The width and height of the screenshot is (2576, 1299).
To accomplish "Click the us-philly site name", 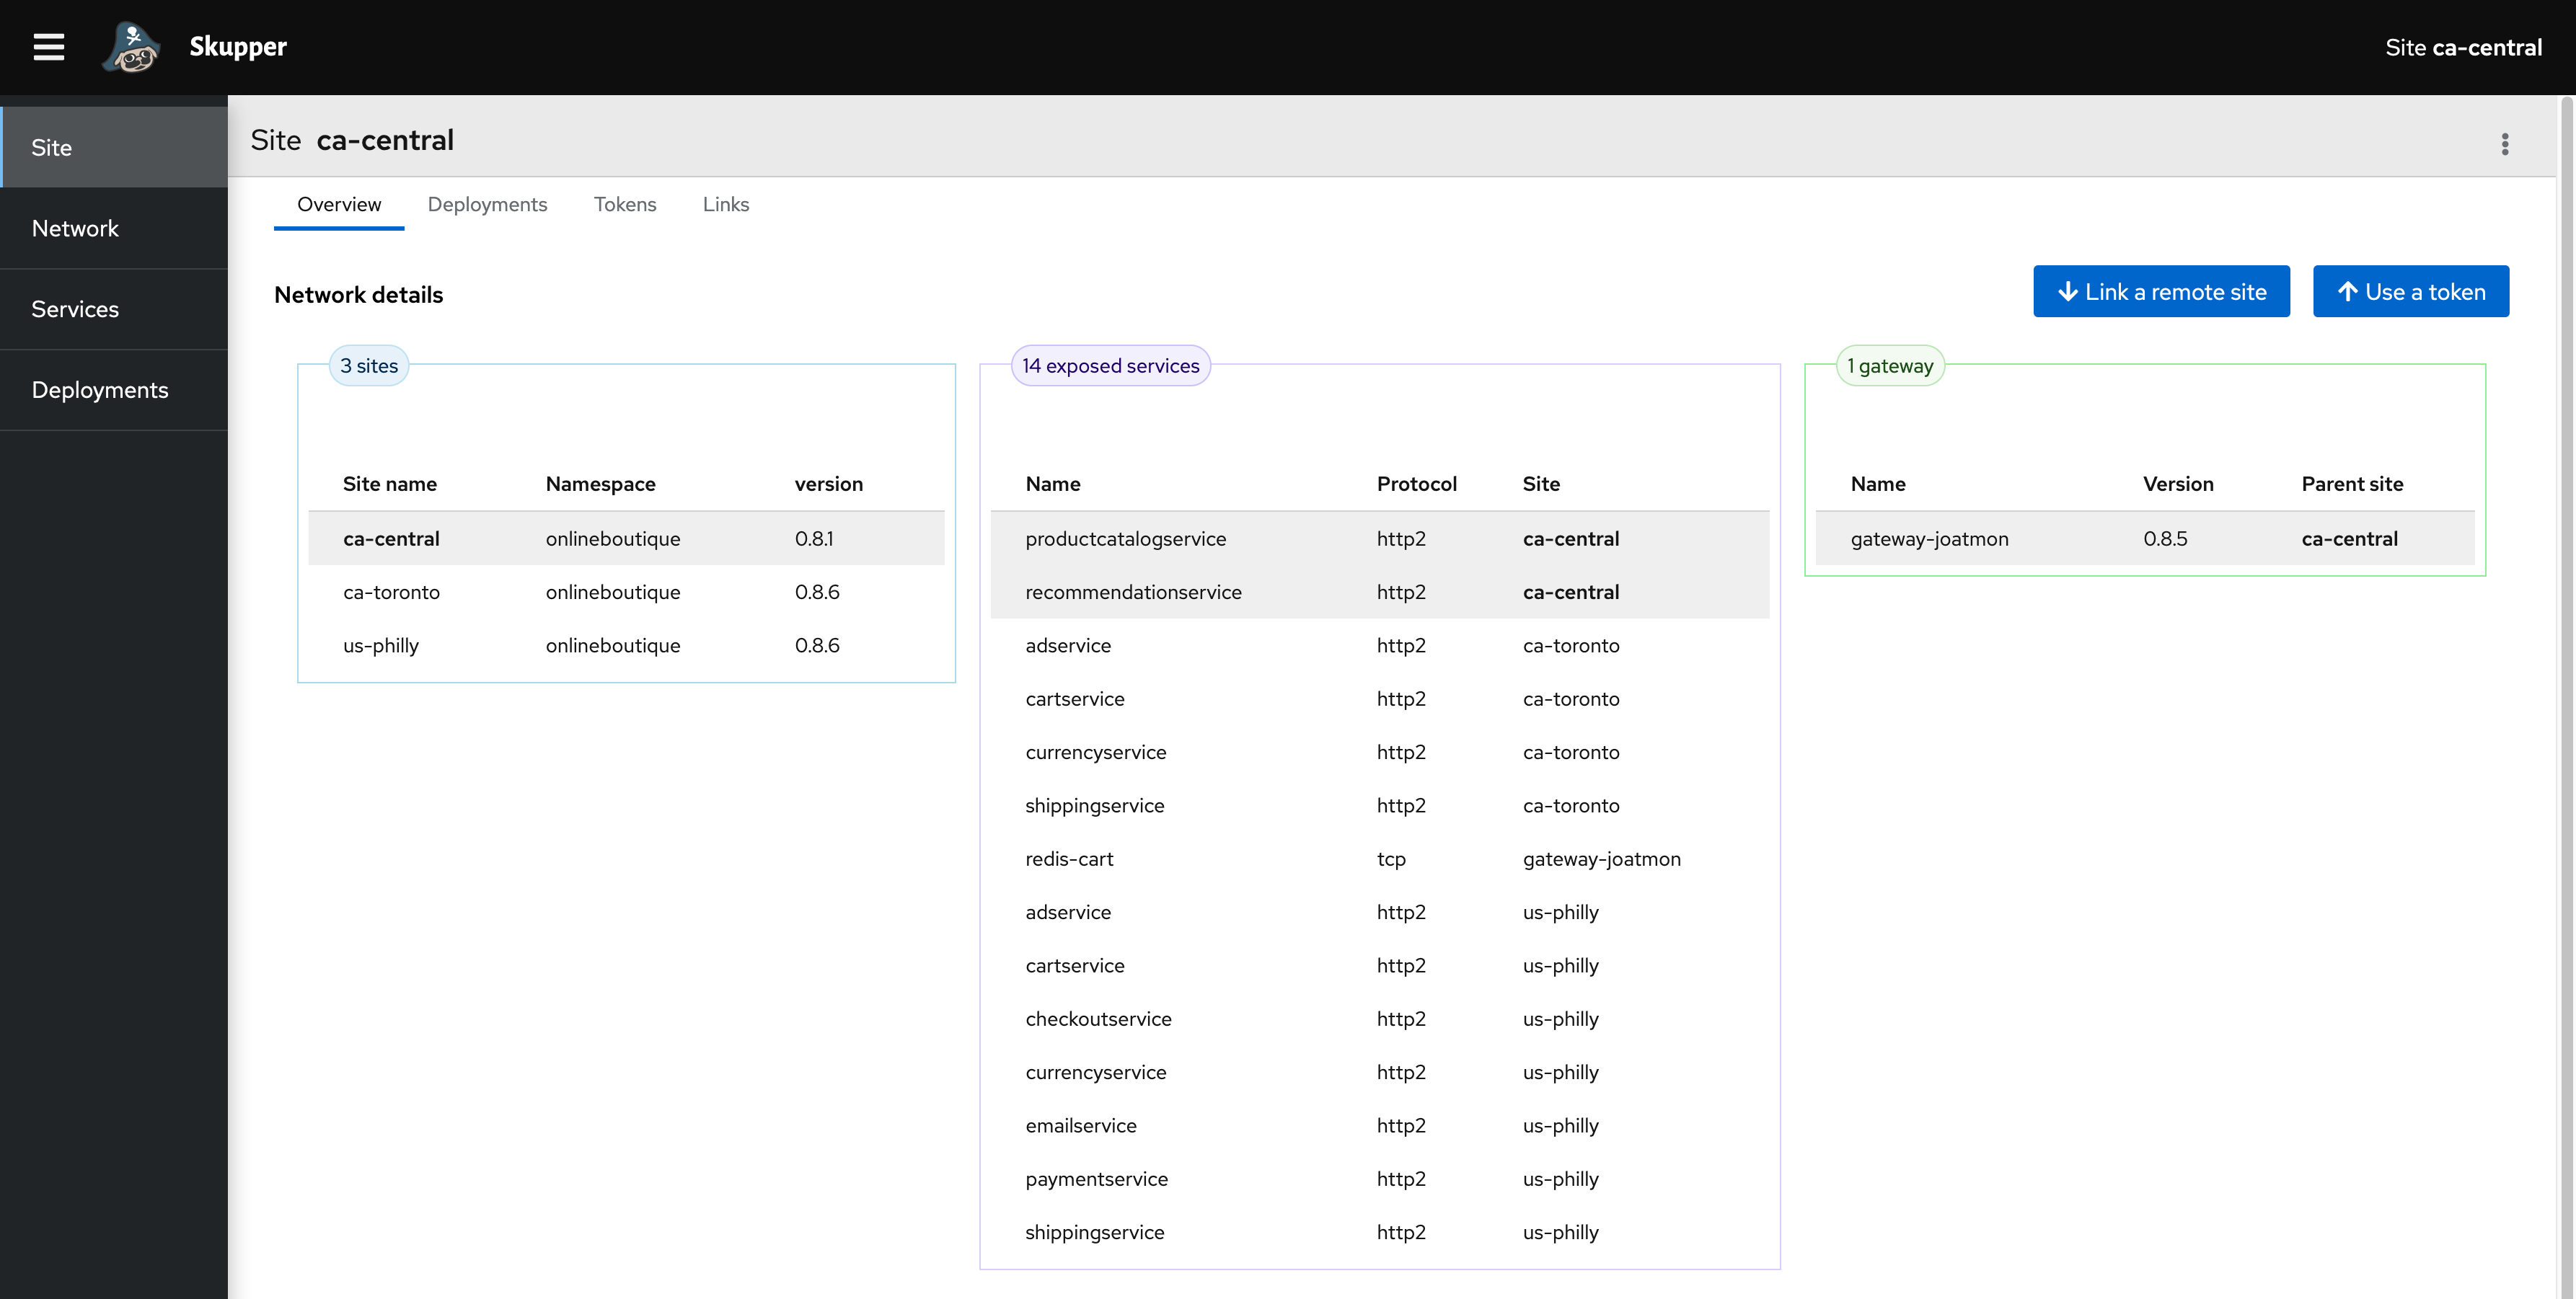I will coord(380,645).
